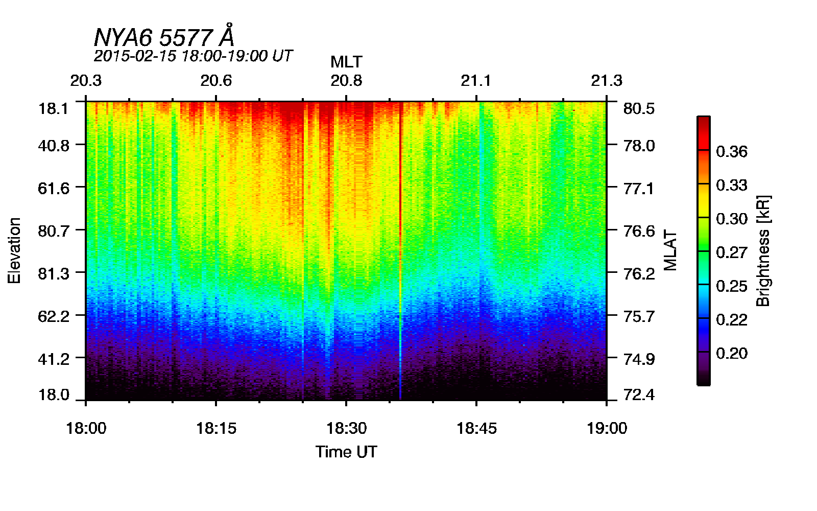Viewport: 817px width, 511px height.
Task: Click the elevation tick '81.3'
Action: point(54,273)
